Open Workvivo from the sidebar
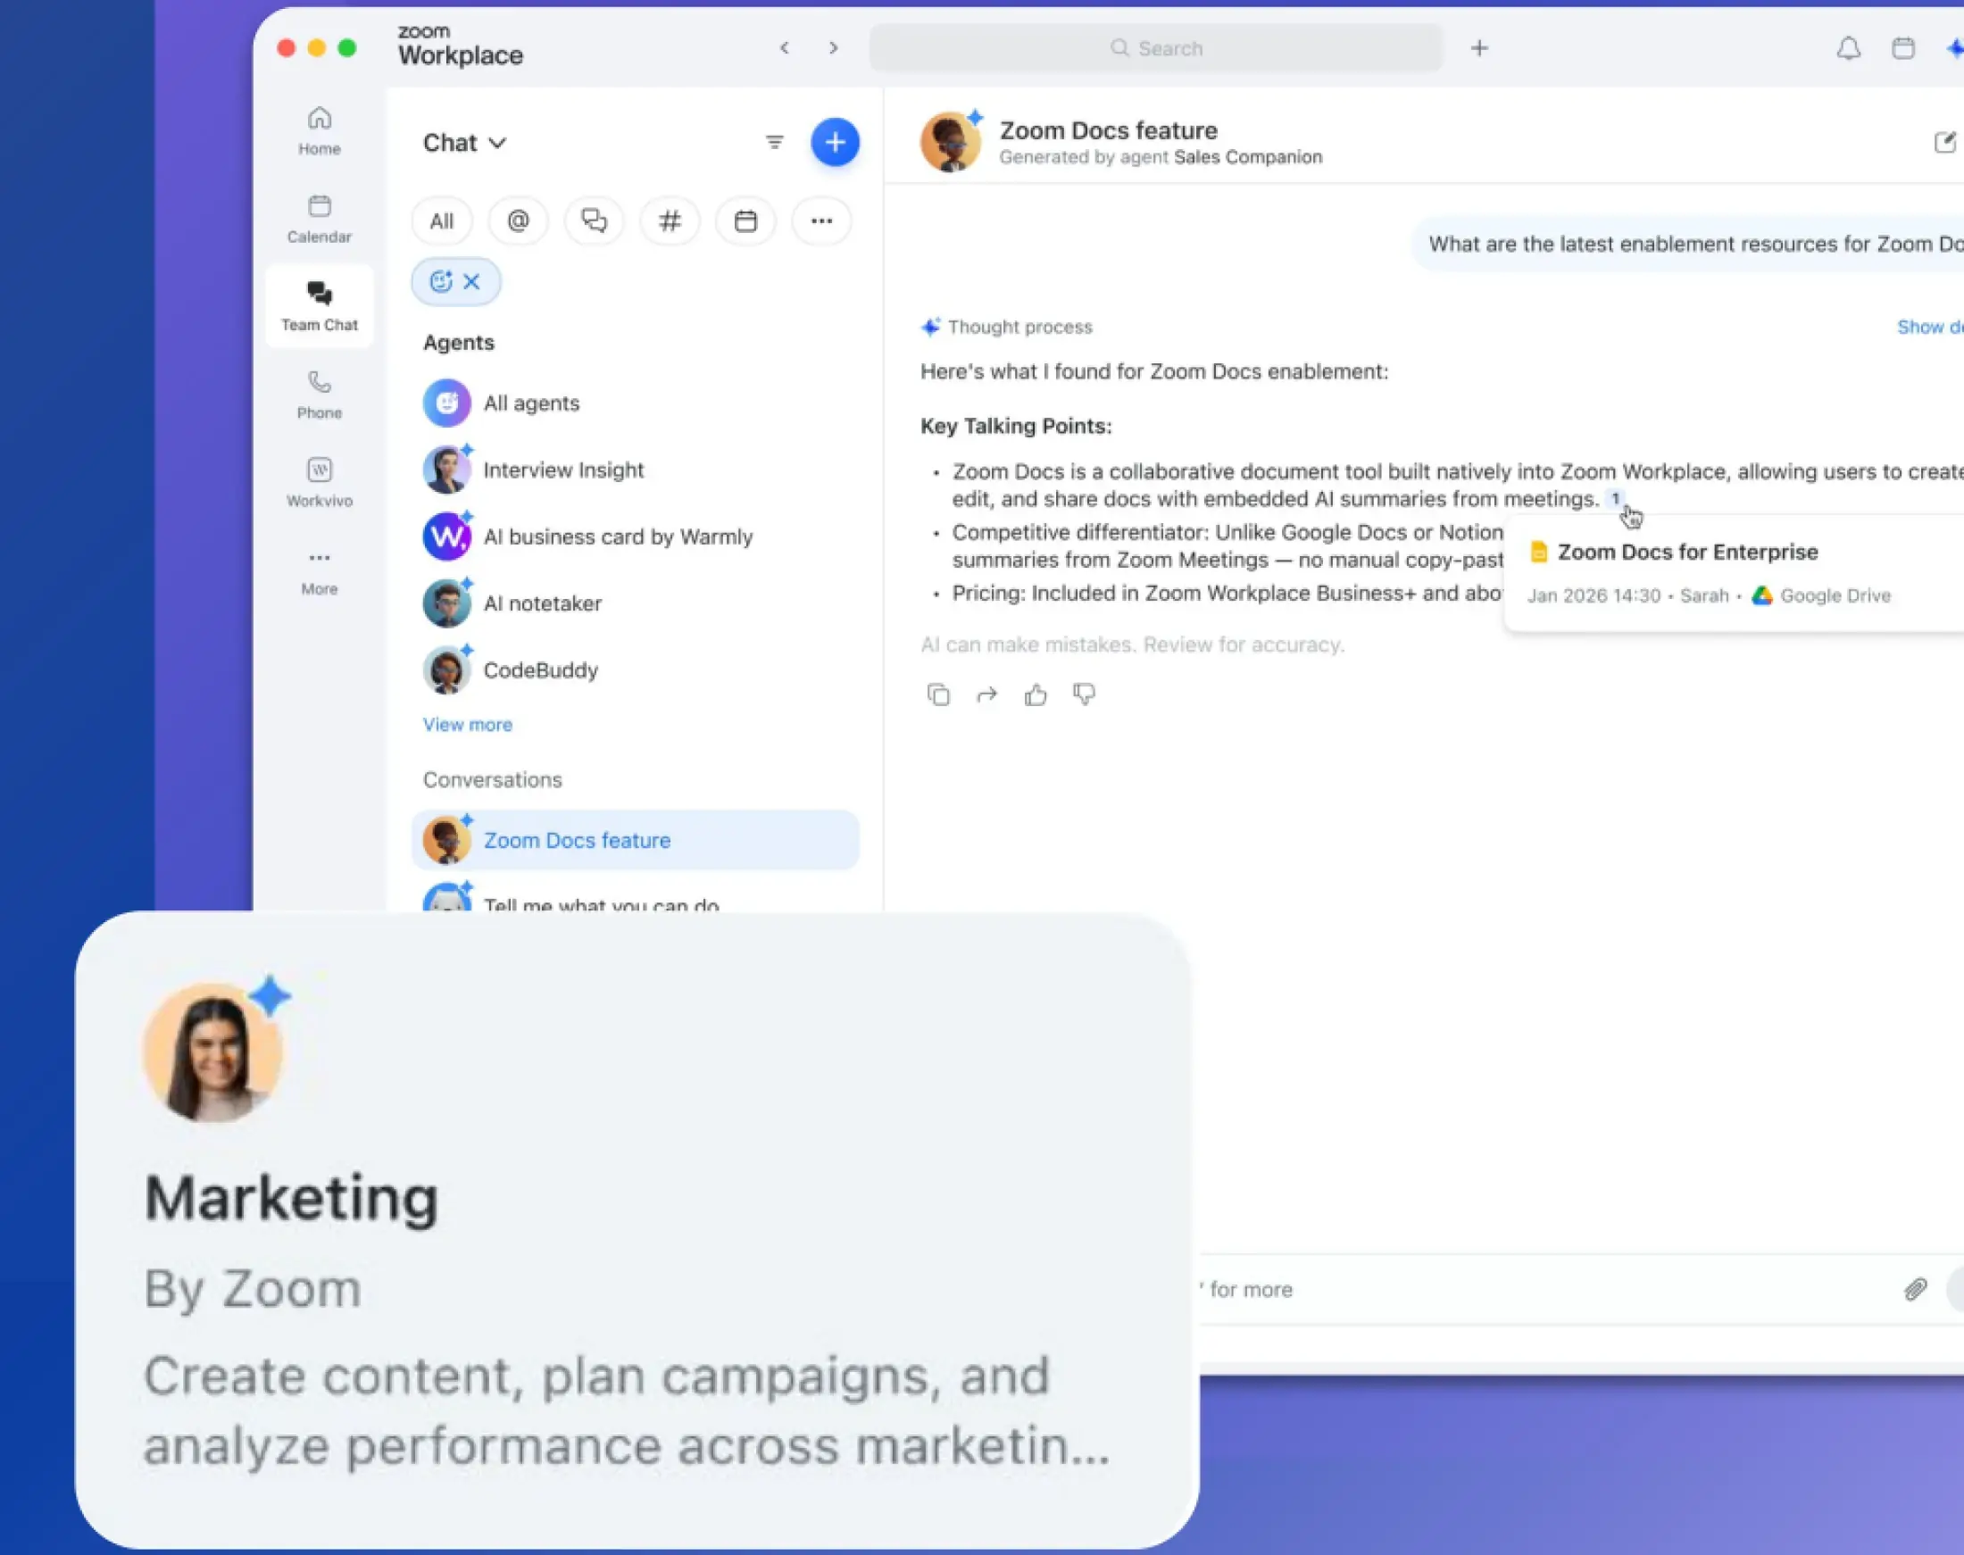1964x1555 pixels. point(319,484)
